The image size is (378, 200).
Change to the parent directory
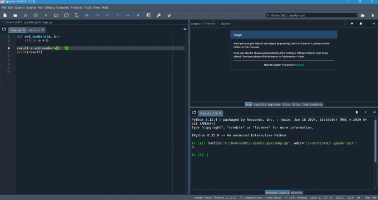(x=372, y=15)
